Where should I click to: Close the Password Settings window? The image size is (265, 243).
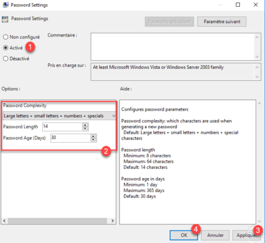(x=256, y=5)
